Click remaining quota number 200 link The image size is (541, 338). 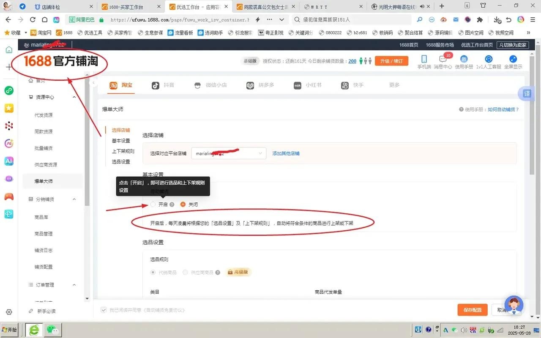[352, 61]
